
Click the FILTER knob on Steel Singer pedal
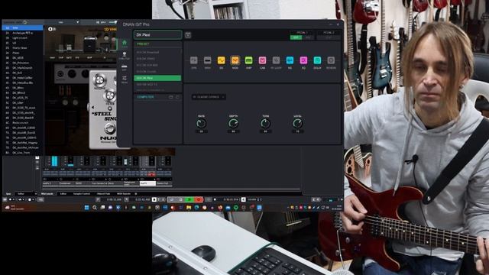click(x=110, y=95)
